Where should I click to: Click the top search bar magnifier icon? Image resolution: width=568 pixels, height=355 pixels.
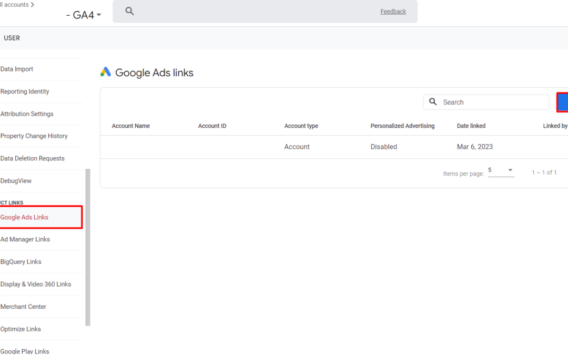[129, 11]
